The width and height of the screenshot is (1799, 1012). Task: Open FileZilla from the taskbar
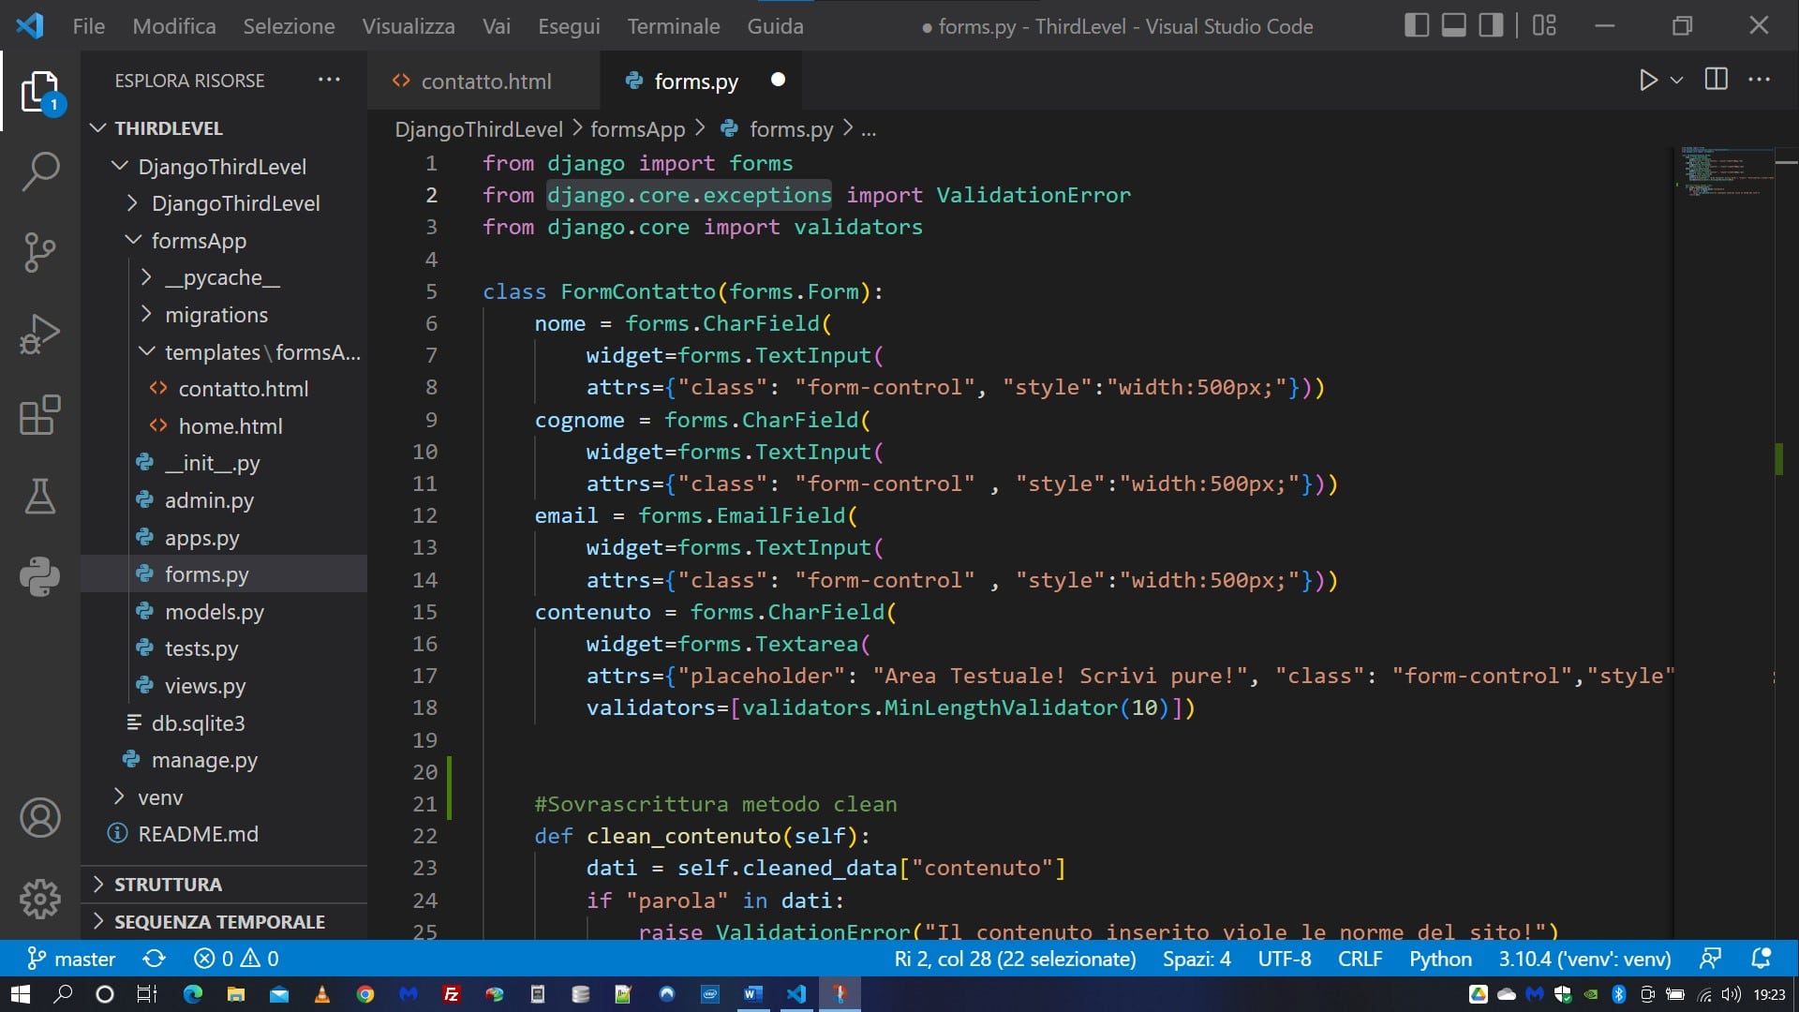tap(451, 994)
